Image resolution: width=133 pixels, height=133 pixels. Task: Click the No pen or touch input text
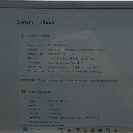click(x=74, y=72)
